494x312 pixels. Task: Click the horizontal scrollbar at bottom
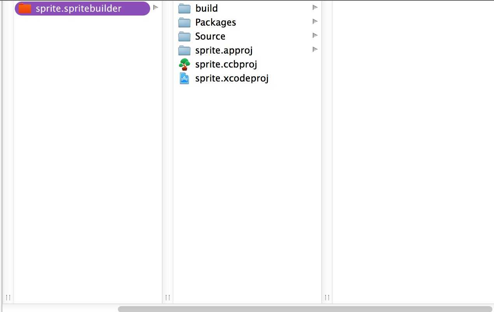tap(305, 309)
